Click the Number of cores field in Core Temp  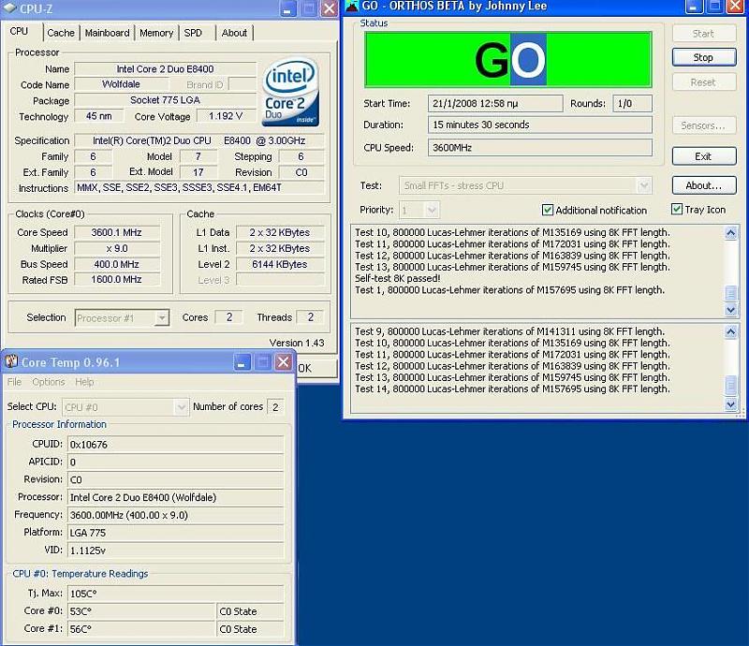(x=275, y=407)
